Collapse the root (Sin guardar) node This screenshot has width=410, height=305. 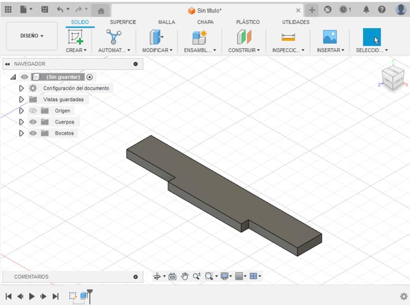pos(13,77)
